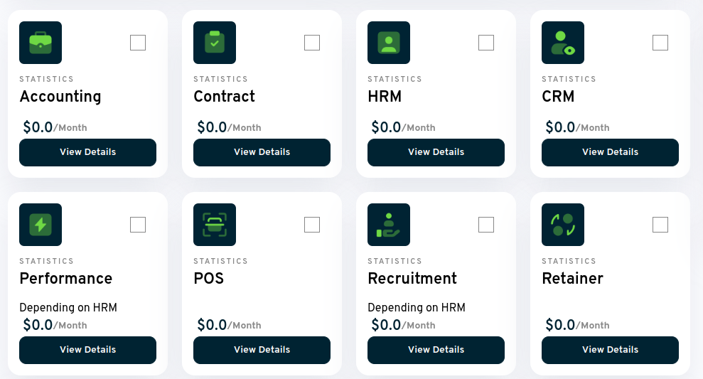Click the Recruitment hand-person icon
Screen dimensions: 703x379
[389, 225]
